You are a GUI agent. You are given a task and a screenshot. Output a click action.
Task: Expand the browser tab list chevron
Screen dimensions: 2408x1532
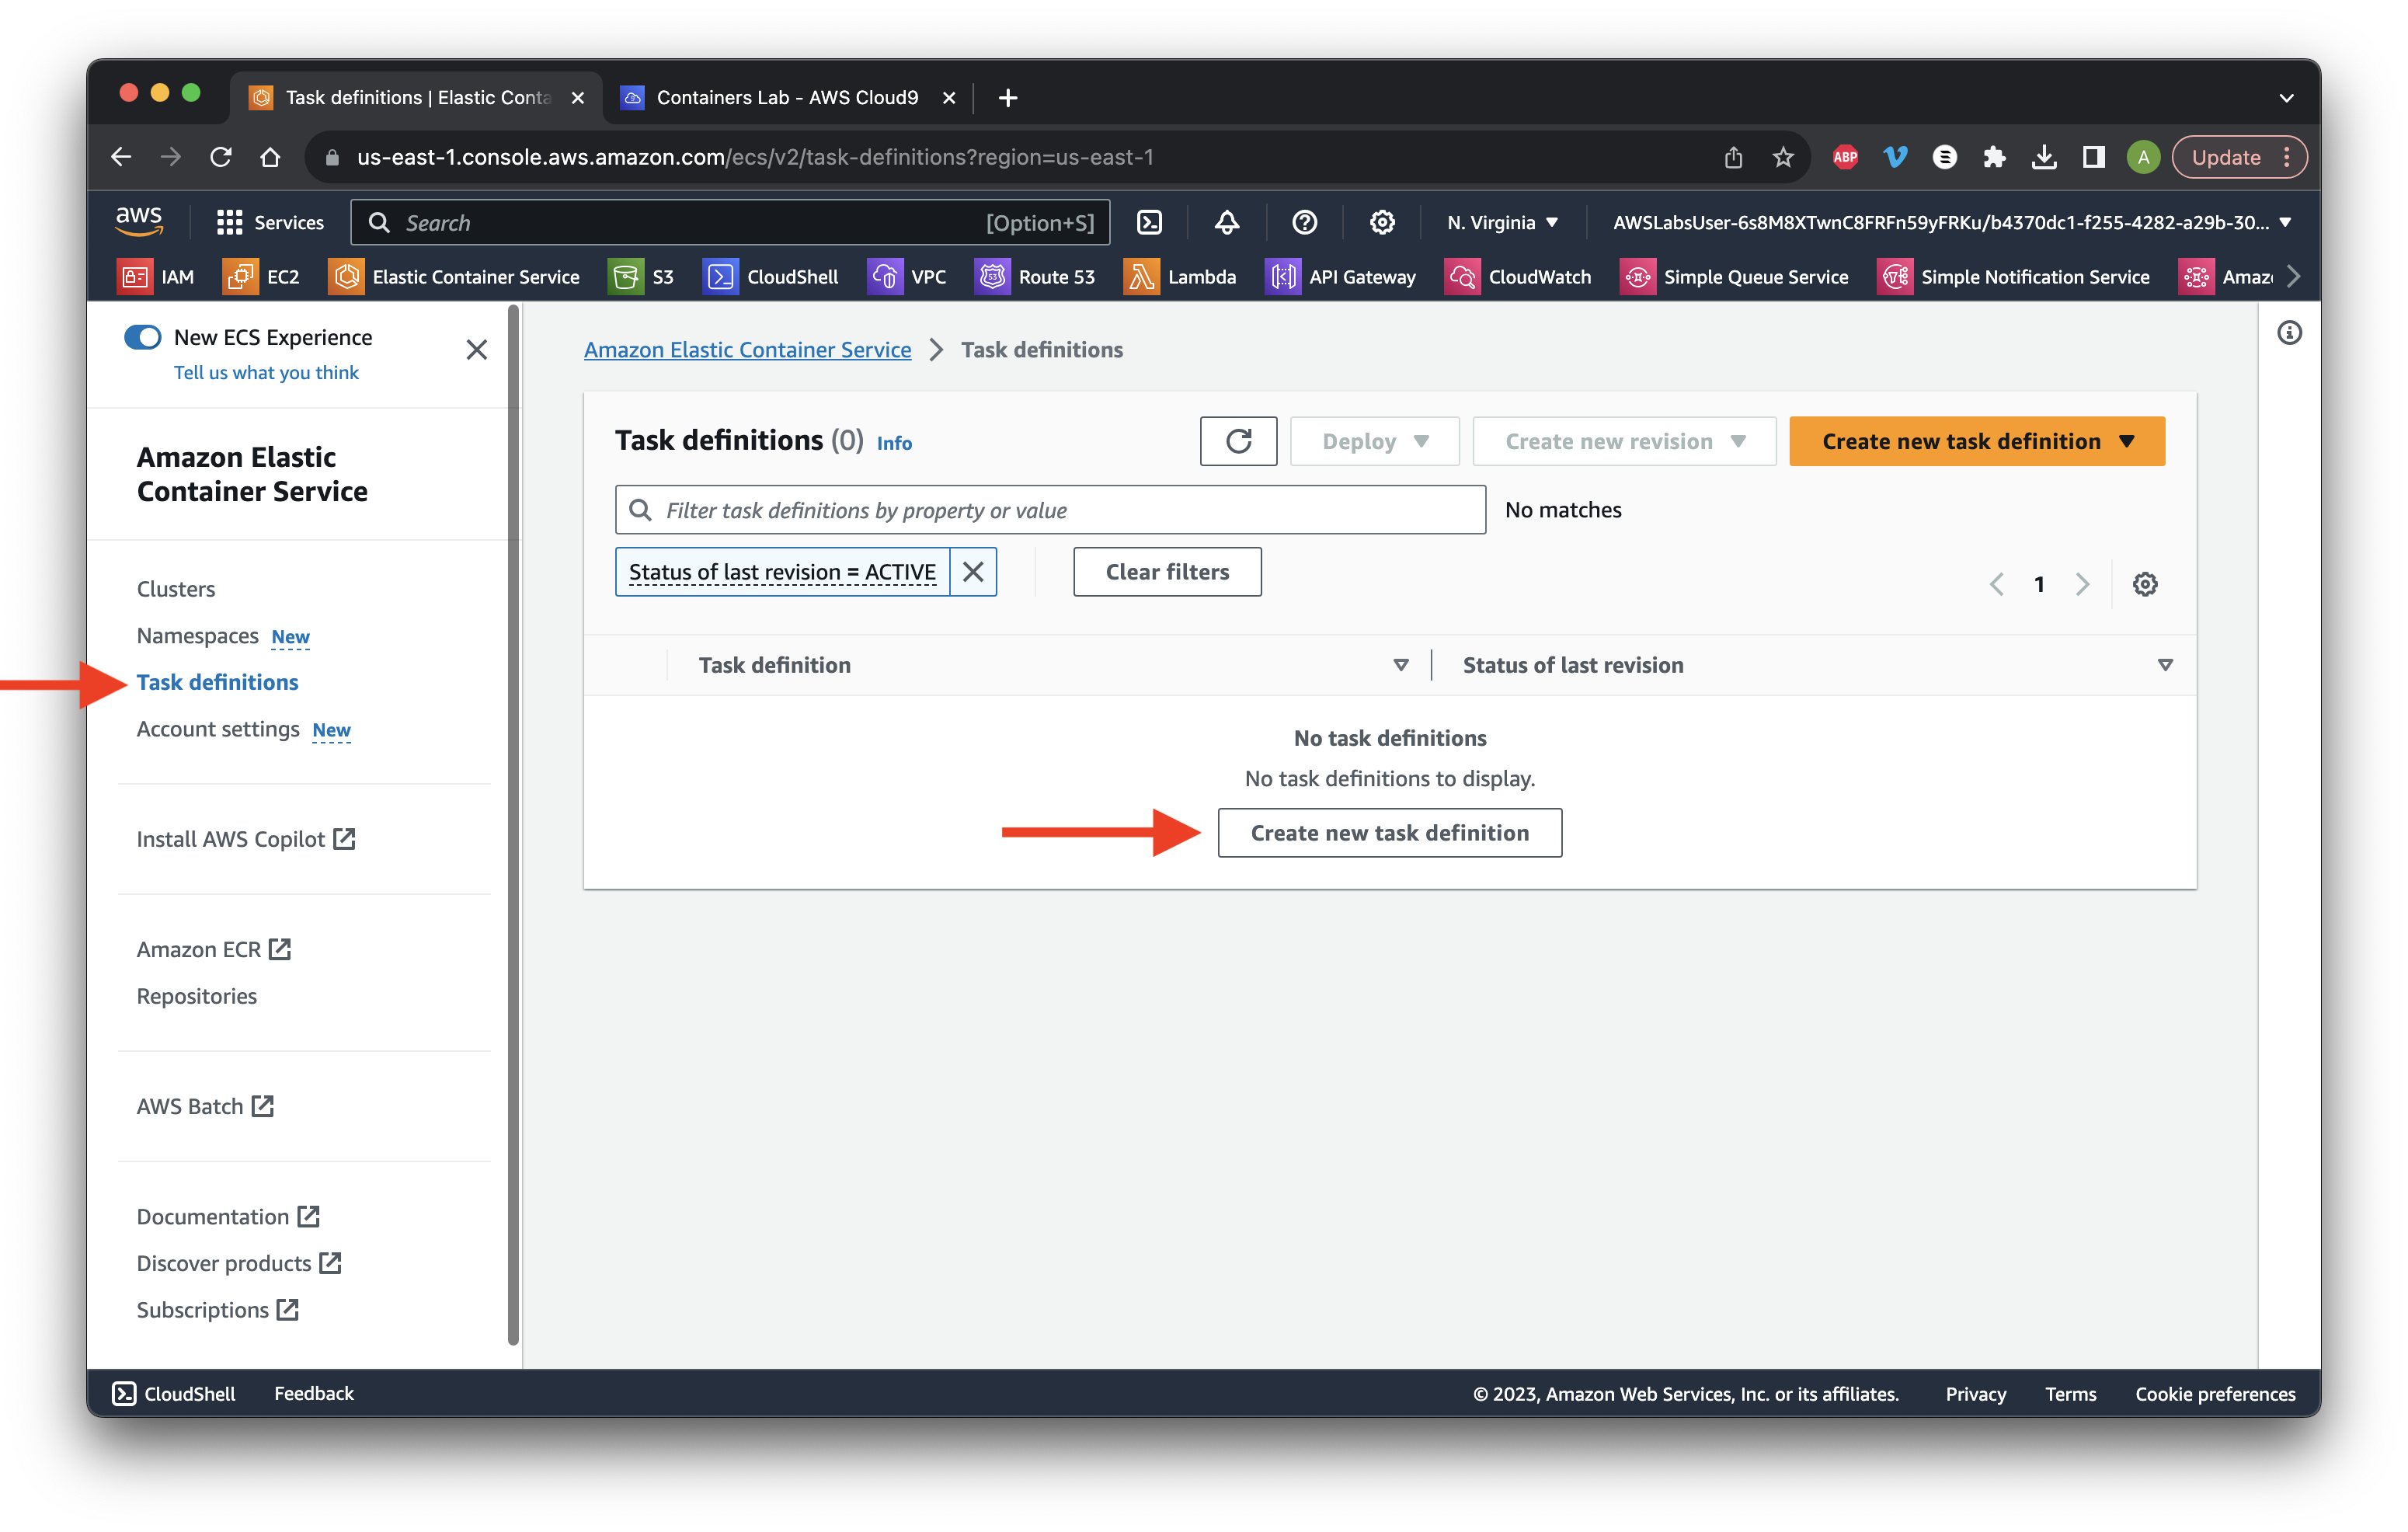tap(2286, 97)
